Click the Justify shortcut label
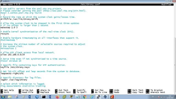 click(x=81, y=90)
